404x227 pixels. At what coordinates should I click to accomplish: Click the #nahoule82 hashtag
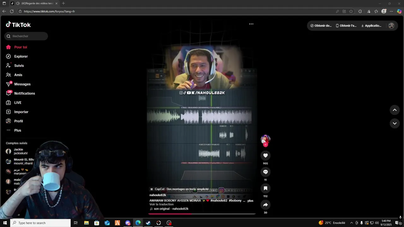[x=219, y=201]
